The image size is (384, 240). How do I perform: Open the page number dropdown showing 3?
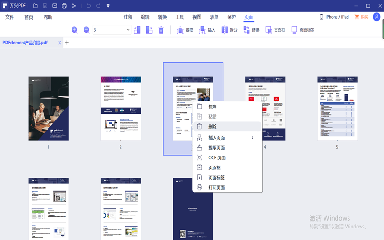click(128, 30)
